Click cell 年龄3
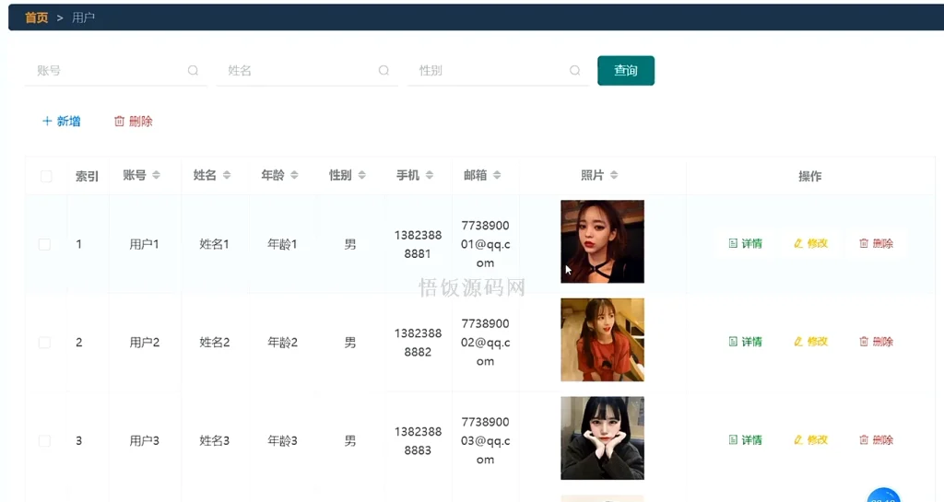The image size is (944, 502). pyautogui.click(x=282, y=440)
